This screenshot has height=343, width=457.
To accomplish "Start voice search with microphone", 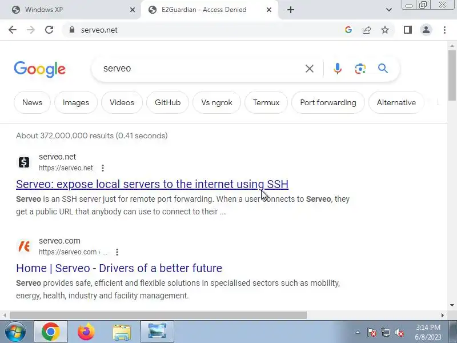I will pyautogui.click(x=338, y=69).
